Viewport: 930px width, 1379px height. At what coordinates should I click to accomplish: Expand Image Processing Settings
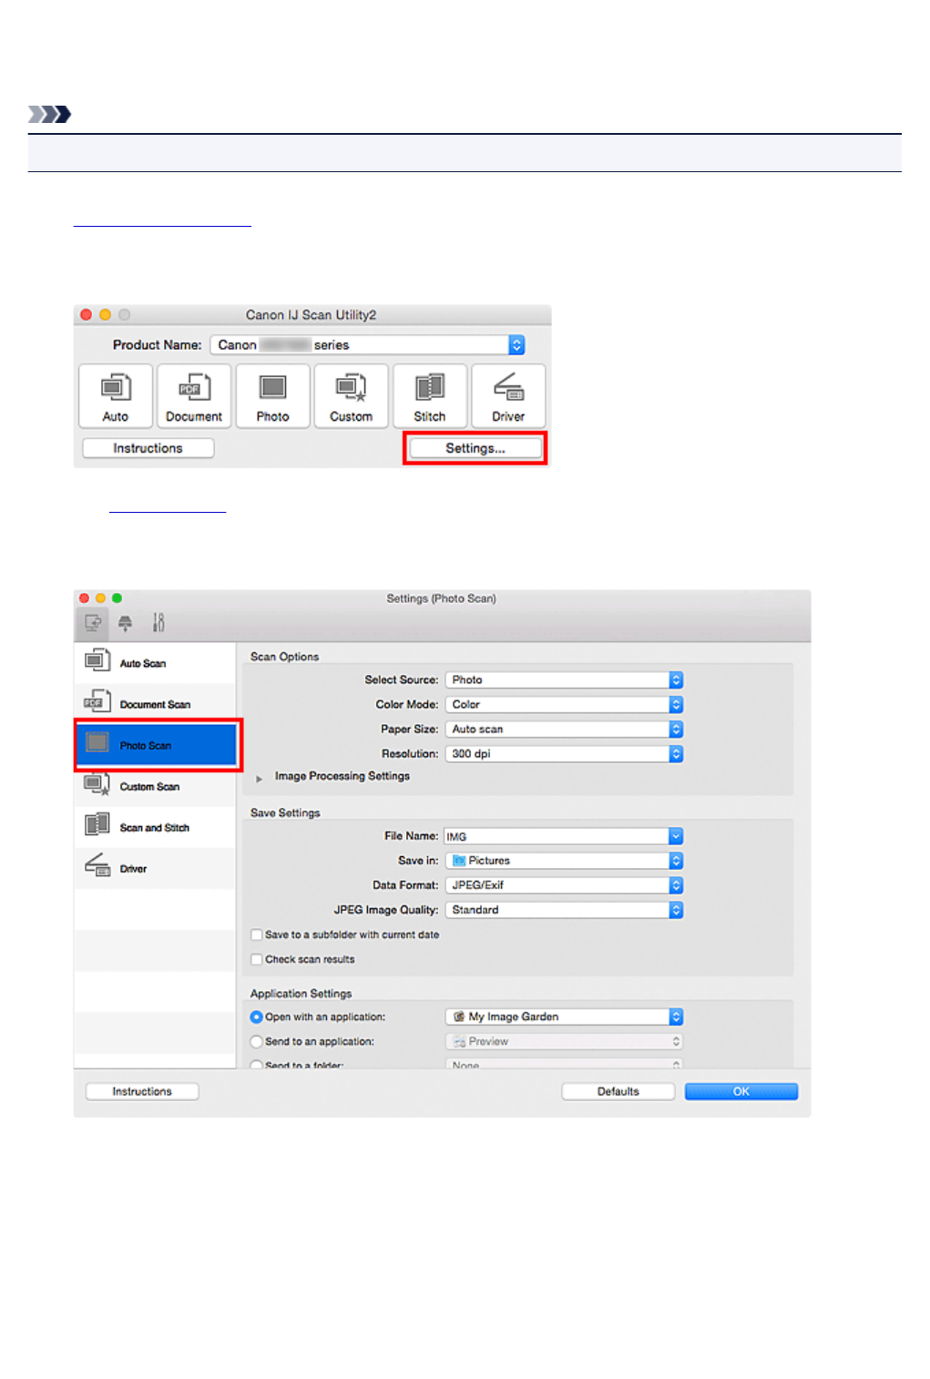[260, 778]
